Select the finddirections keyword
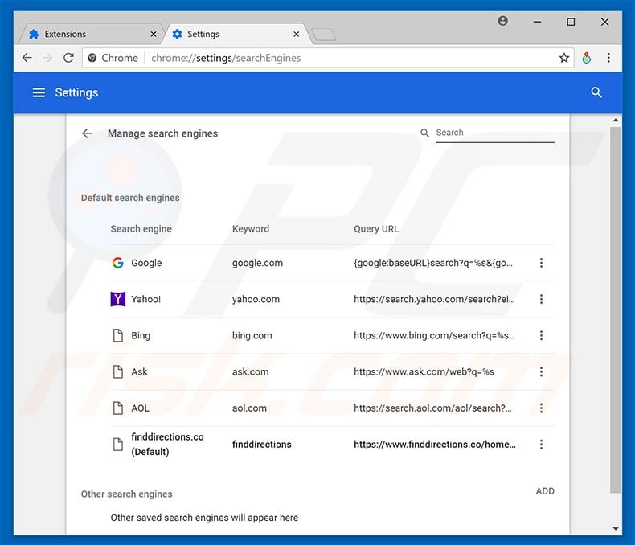Viewport: 635px width, 545px height. [261, 445]
